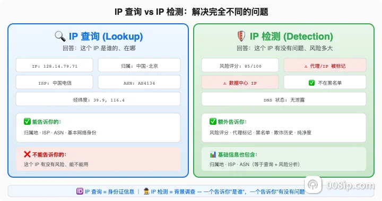Click the 基础信息也包含 heading
The height and width of the screenshot is (201, 382).
click(x=238, y=154)
